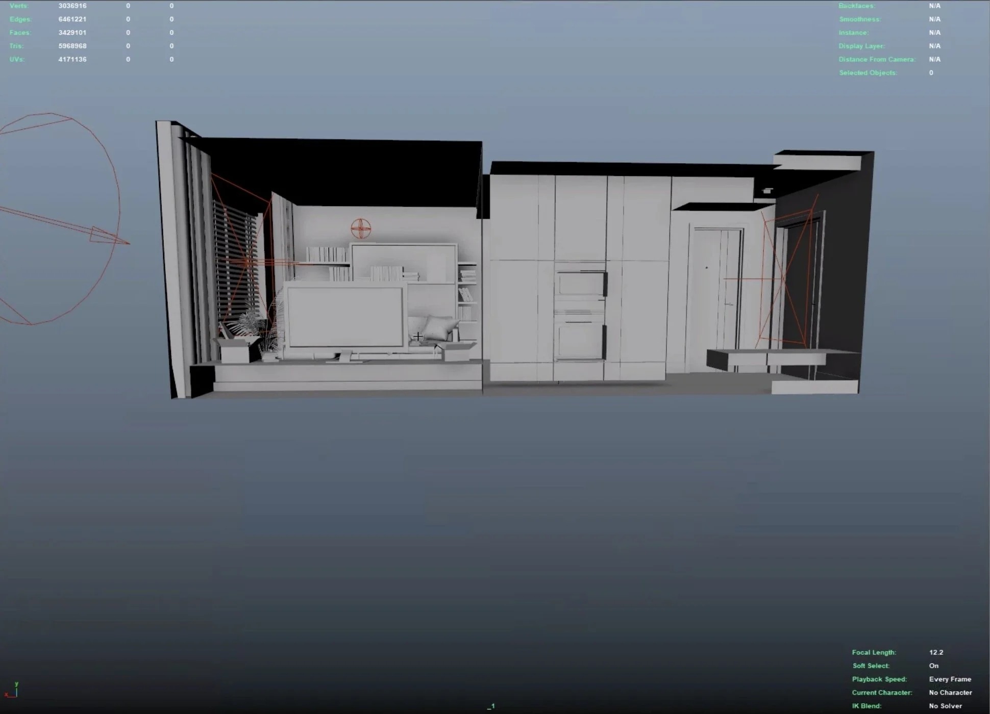990x714 pixels.
Task: Select the bookshelf geometry beside the bed
Action: [x=467, y=291]
